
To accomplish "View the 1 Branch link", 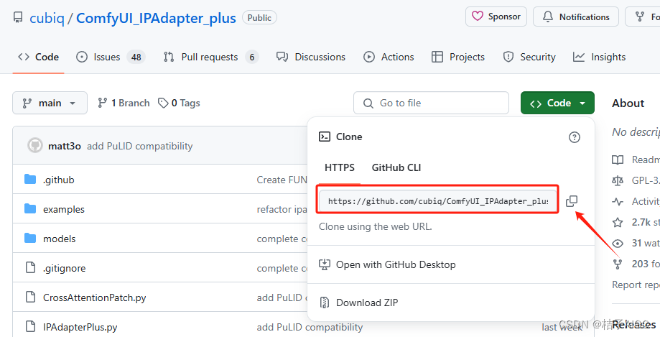I will [124, 103].
